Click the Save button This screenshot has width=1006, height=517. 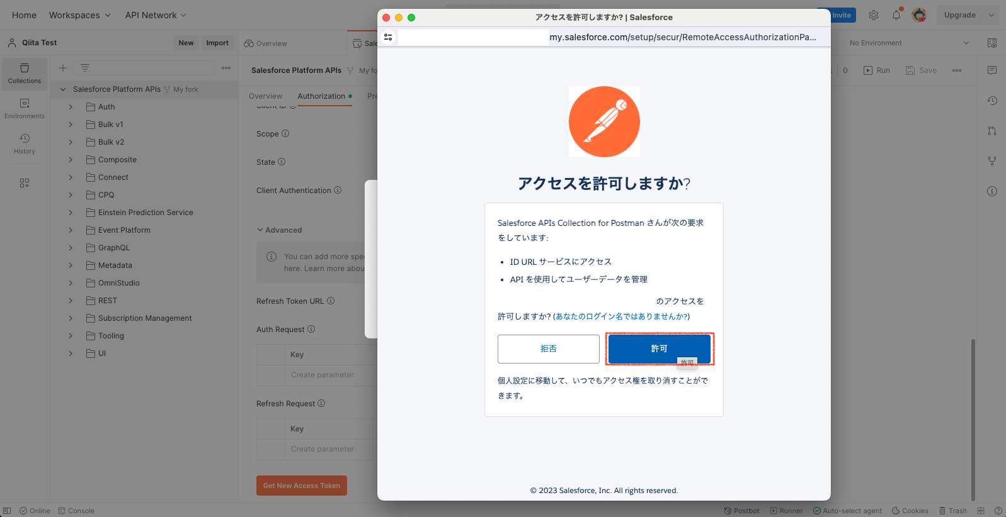pos(921,70)
